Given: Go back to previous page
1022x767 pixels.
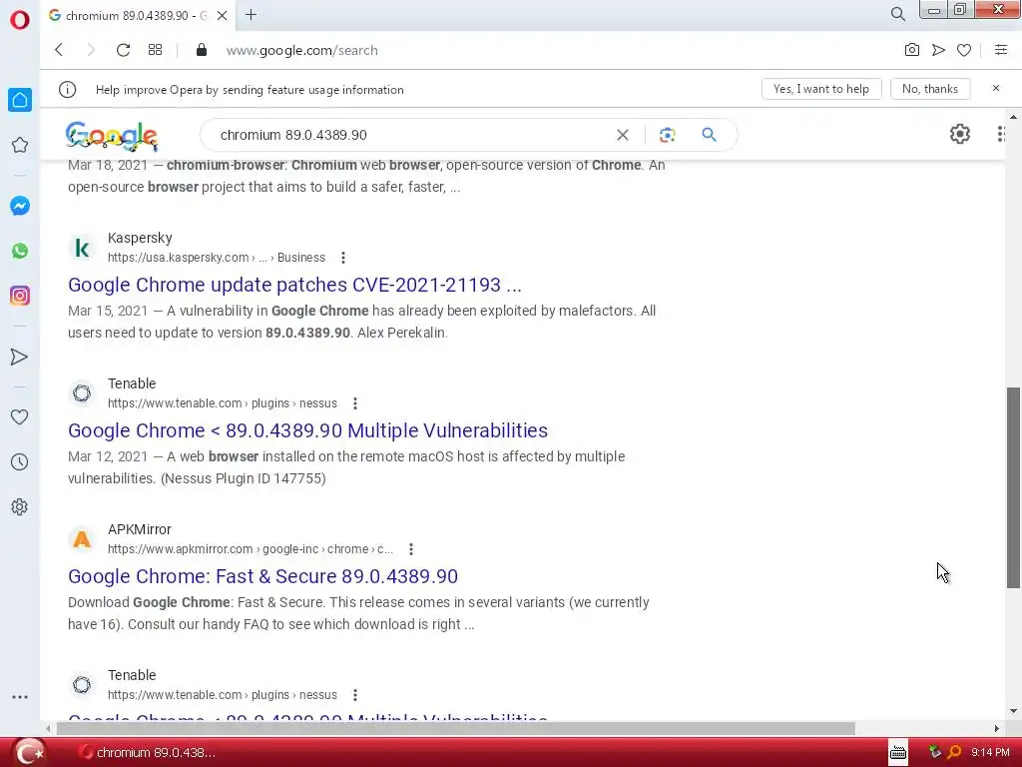Looking at the screenshot, I should [59, 50].
